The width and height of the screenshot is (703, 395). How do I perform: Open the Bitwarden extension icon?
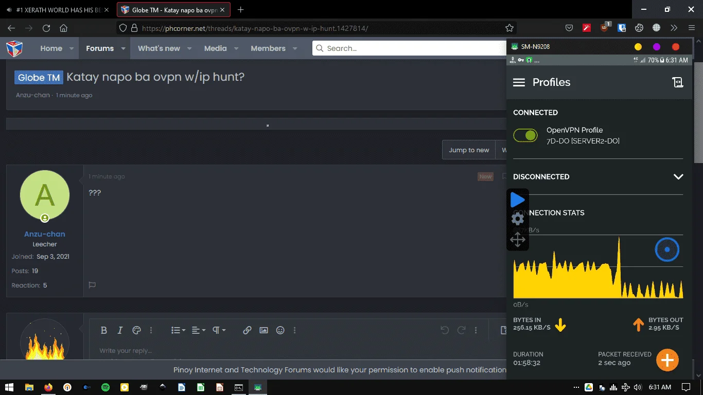click(x=622, y=28)
